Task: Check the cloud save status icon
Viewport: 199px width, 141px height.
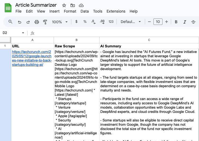Action: [81, 5]
